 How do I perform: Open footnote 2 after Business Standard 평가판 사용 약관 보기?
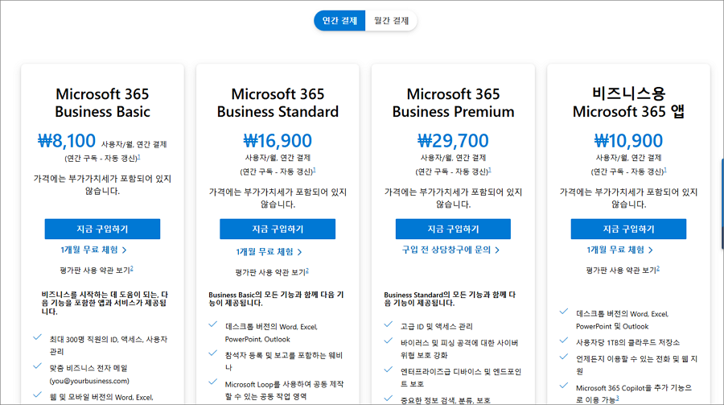point(307,271)
